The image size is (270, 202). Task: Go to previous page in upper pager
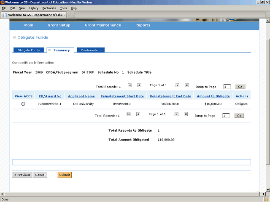(x=139, y=85)
